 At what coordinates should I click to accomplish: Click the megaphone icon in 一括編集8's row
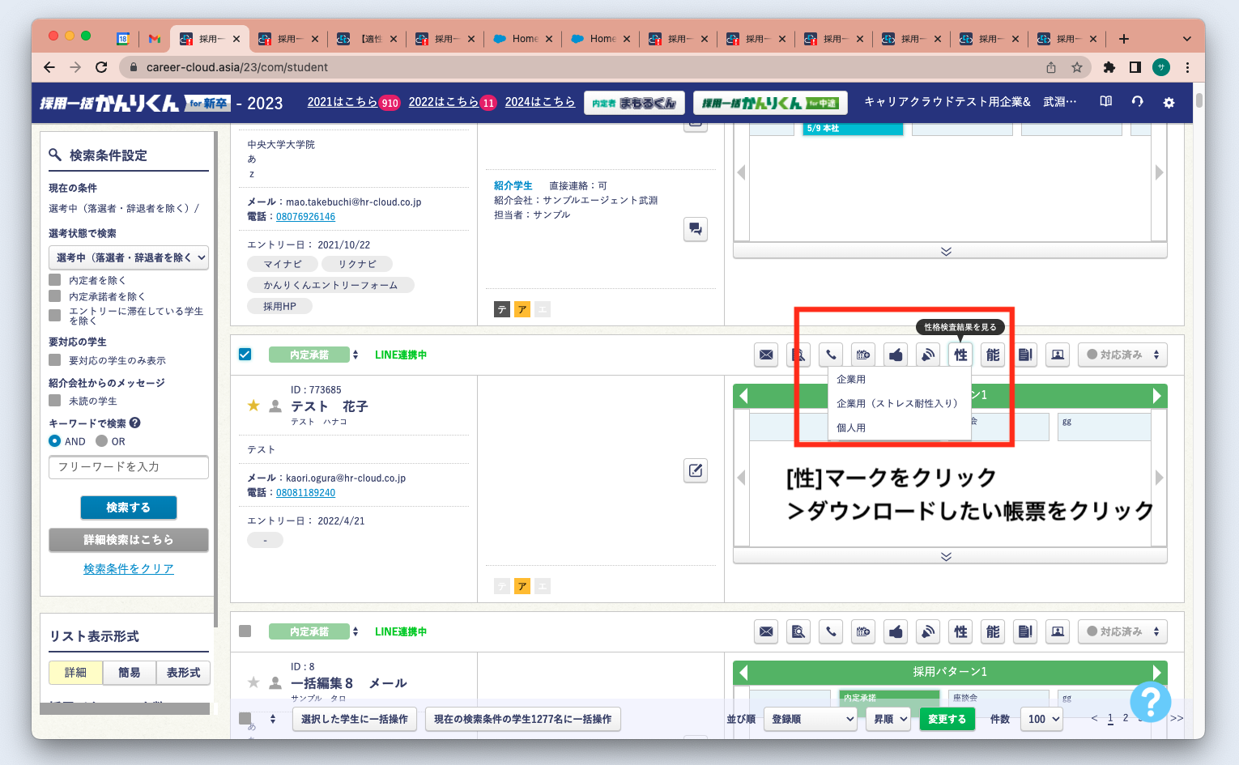[x=928, y=631]
